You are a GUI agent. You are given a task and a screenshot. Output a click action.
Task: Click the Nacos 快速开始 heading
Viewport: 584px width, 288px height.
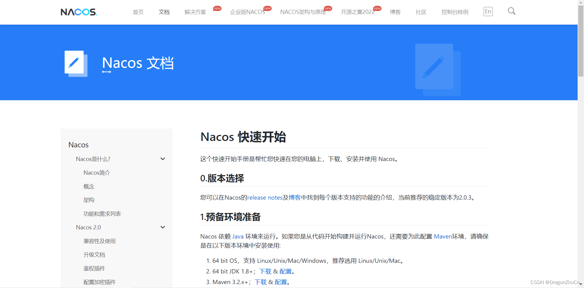[243, 137]
